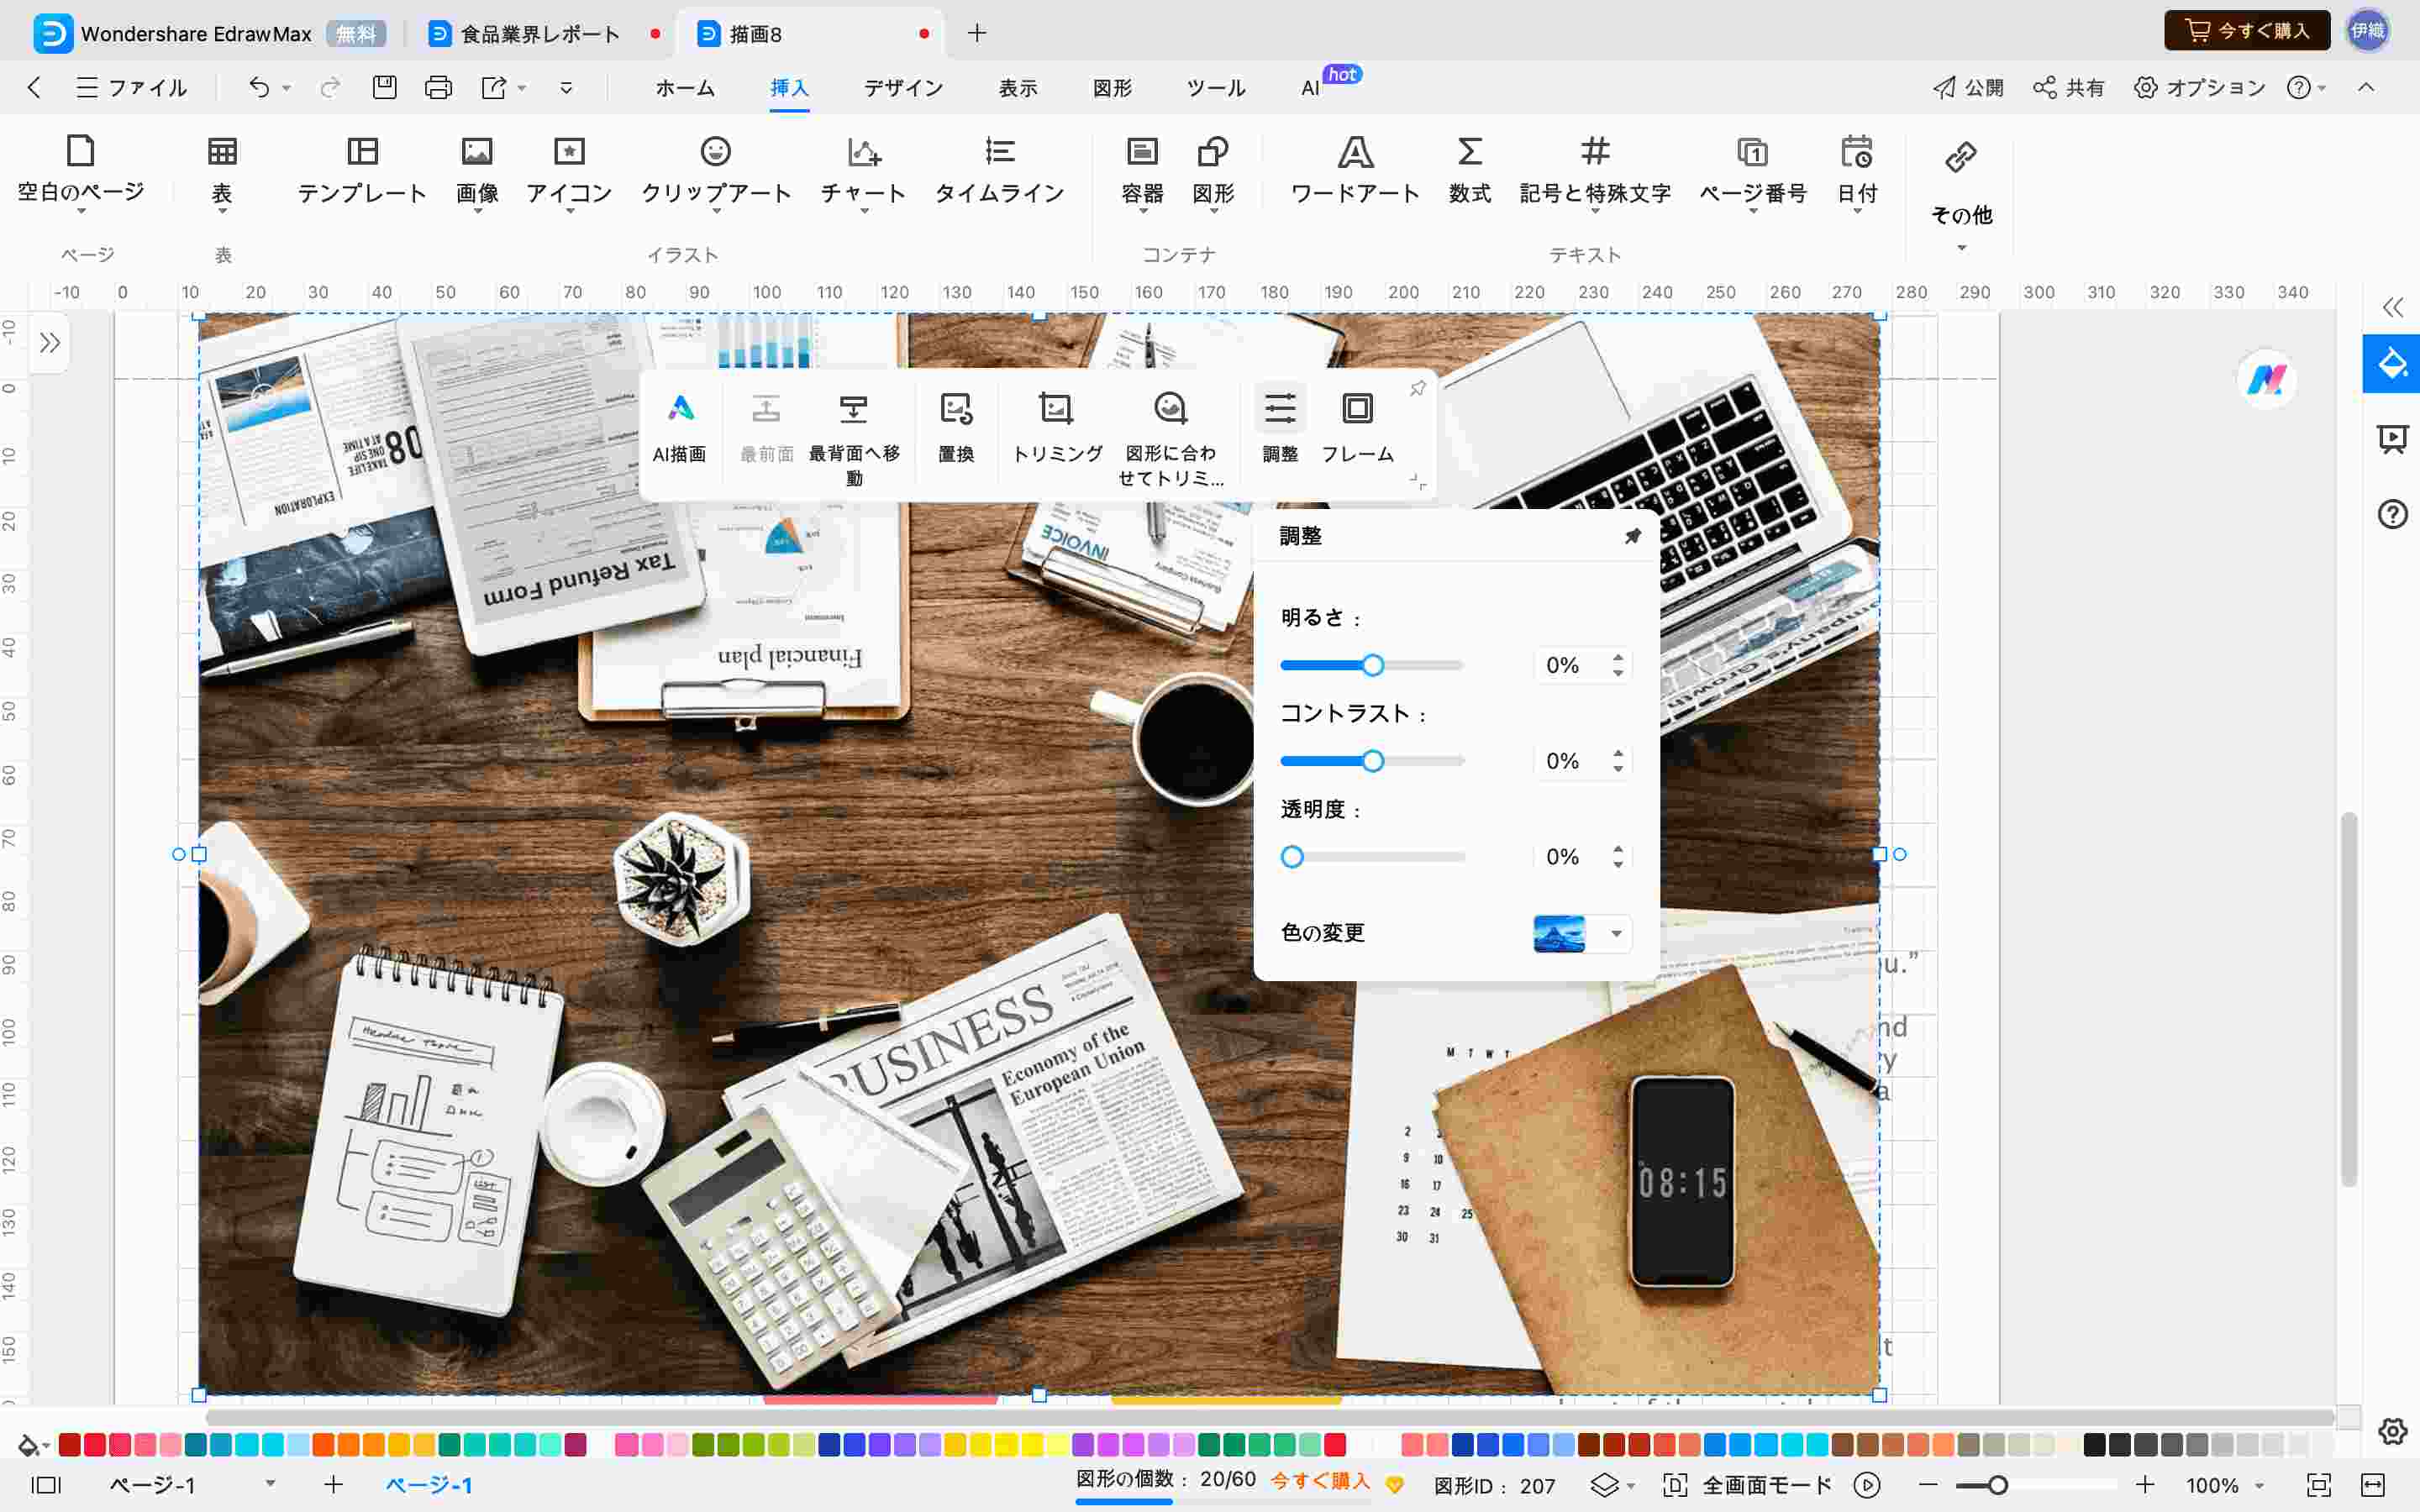2420x1512 pixels.
Task: Click the 今すぐ購入 buy now button
Action: 2246,31
